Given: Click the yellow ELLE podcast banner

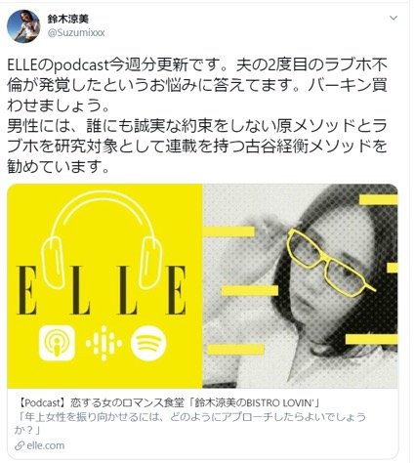Looking at the screenshot, I should coord(104,286).
